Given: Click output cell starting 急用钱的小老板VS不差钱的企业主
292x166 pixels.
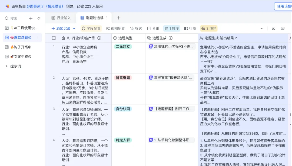Looking at the screenshot, I should (x=243, y=58).
